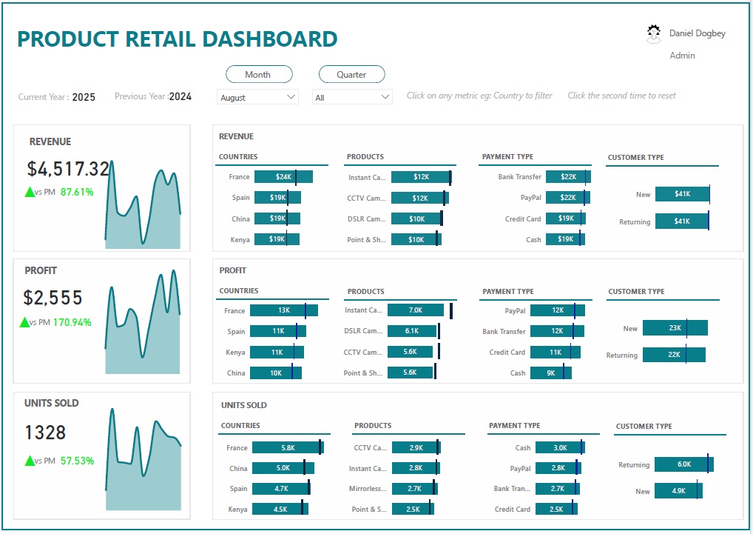The height and width of the screenshot is (534, 753).
Task: Click Instant Ca... 7.0K profit bar
Action: [416, 310]
